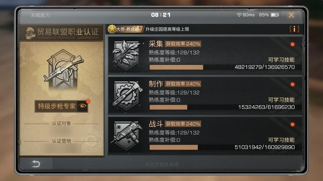Click the Wi-Fi 60ms latency indicator

tap(245, 15)
